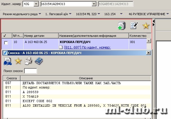
Task: Tick the checkbox for part row 10
Action: coord(6,43)
